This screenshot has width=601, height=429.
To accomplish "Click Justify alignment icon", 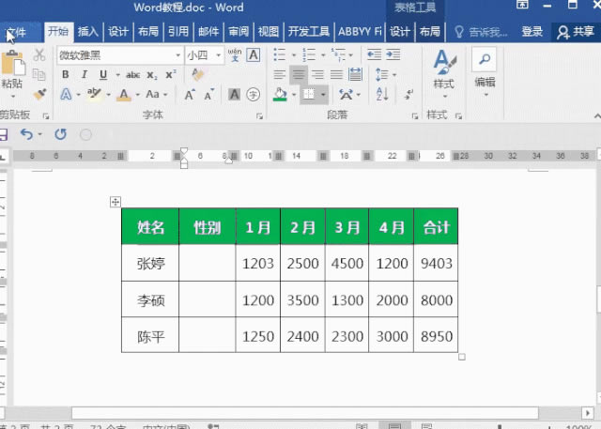I will 336,74.
